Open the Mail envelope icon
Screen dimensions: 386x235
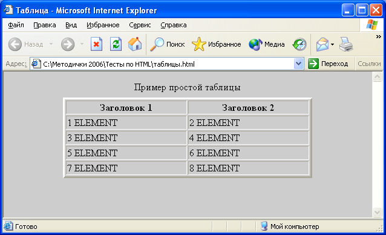point(322,44)
